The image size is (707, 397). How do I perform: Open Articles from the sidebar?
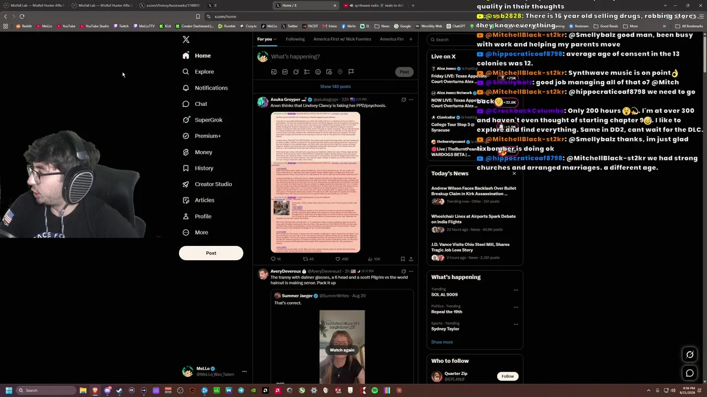pyautogui.click(x=199, y=200)
